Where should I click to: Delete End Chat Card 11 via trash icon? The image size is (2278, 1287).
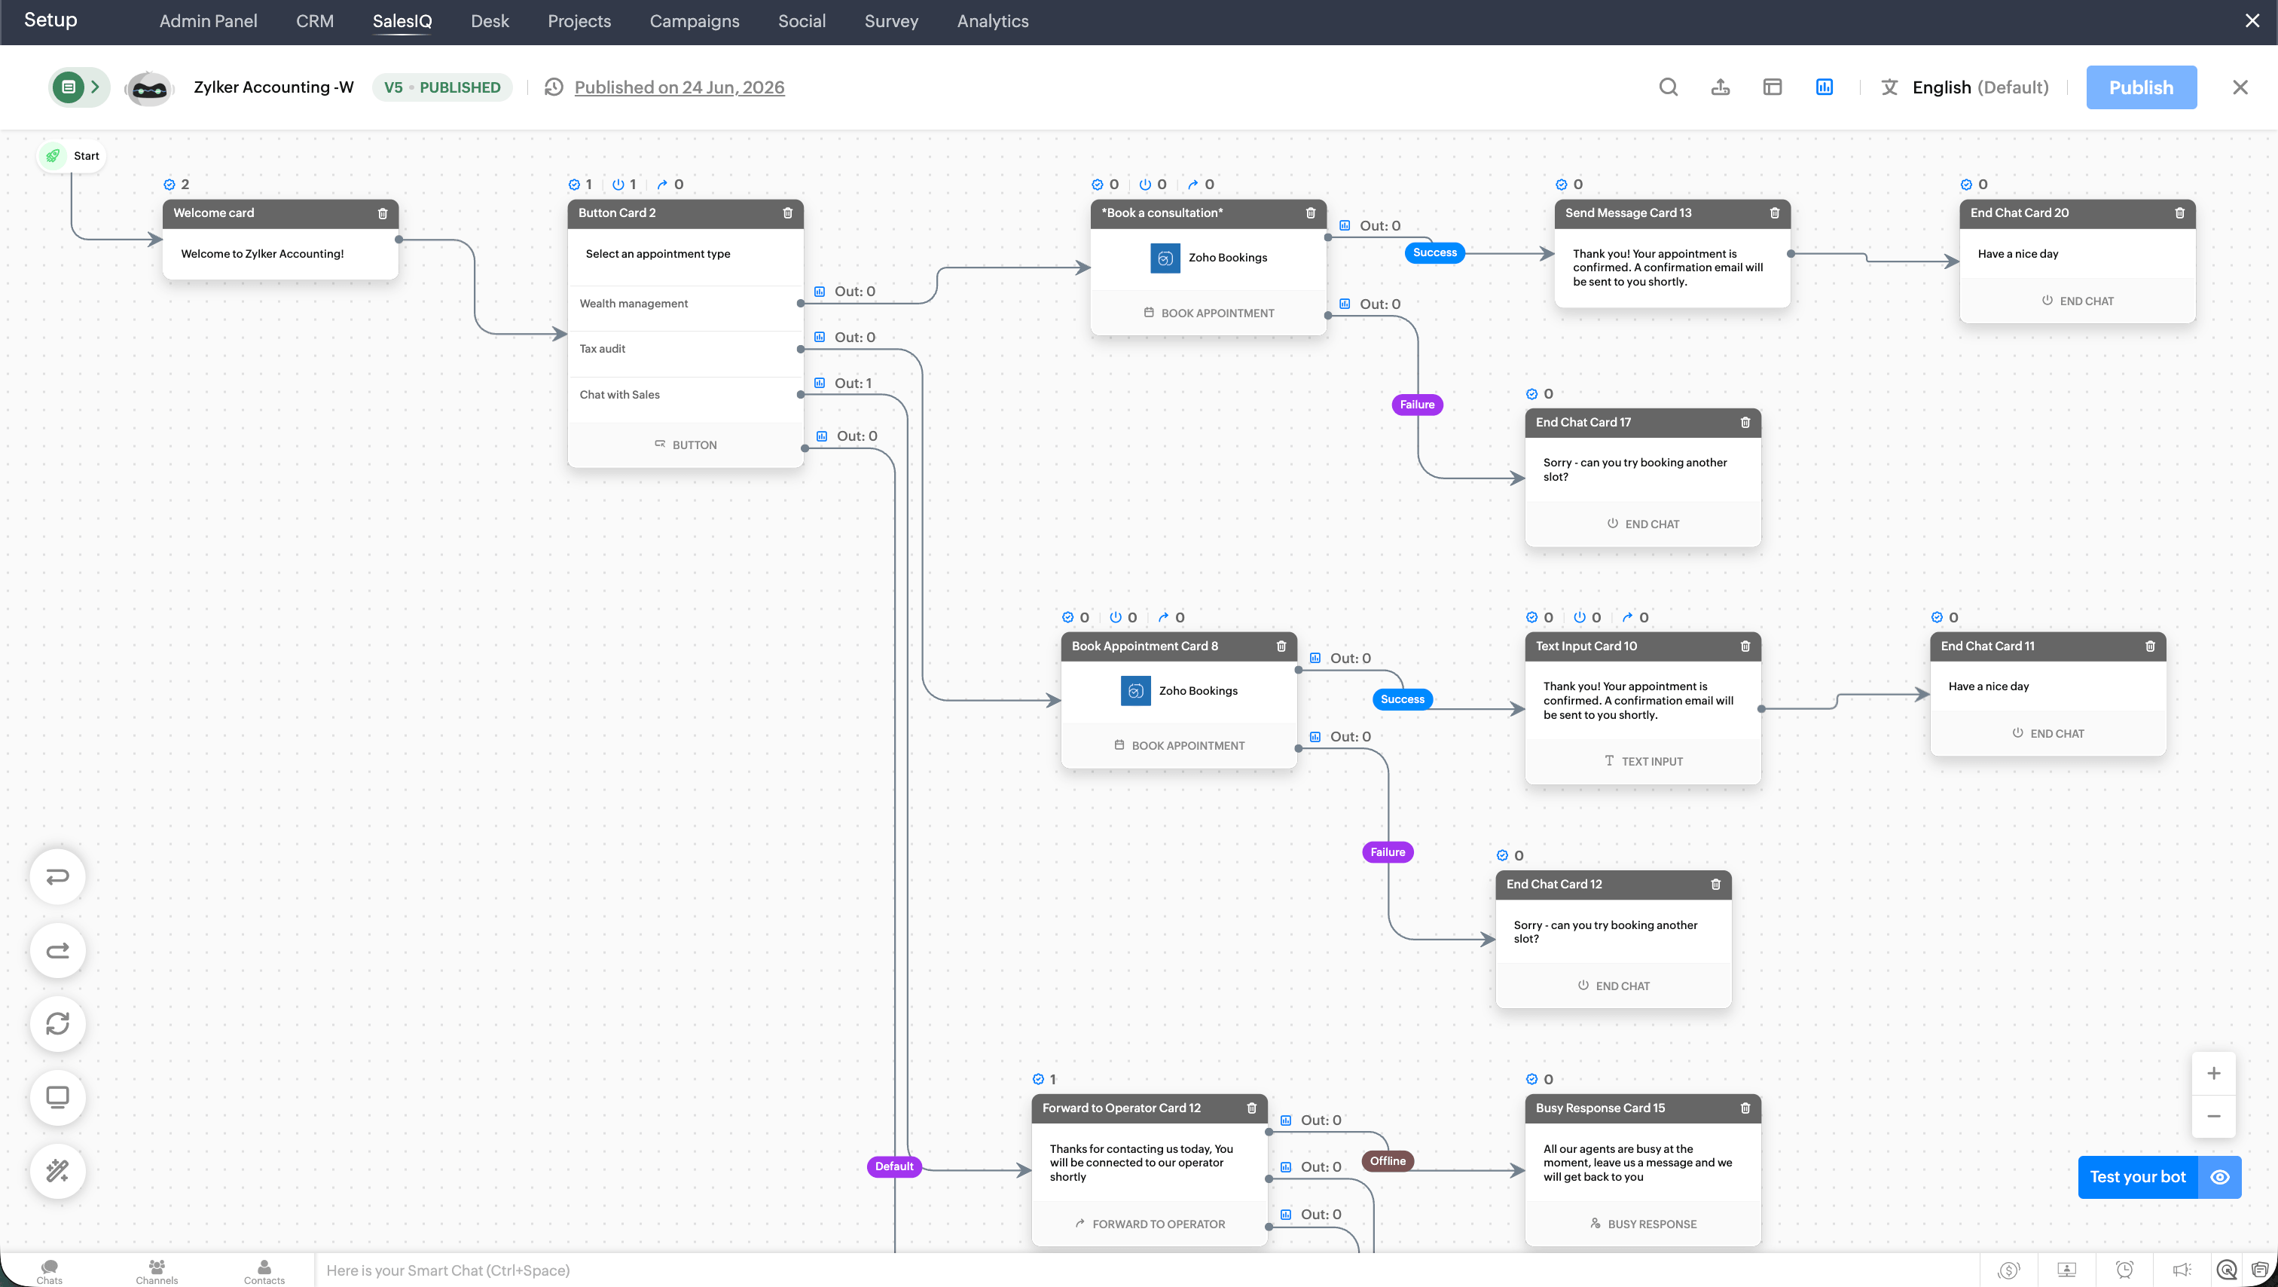click(2151, 646)
